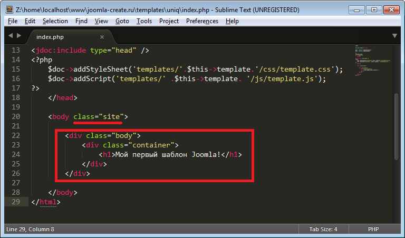Change Tab Size: 4 setting
This screenshot has width=405, height=238.
pyautogui.click(x=323, y=230)
